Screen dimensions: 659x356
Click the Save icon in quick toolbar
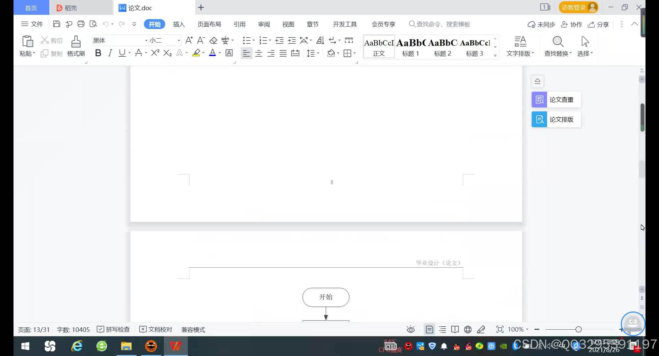(x=56, y=24)
